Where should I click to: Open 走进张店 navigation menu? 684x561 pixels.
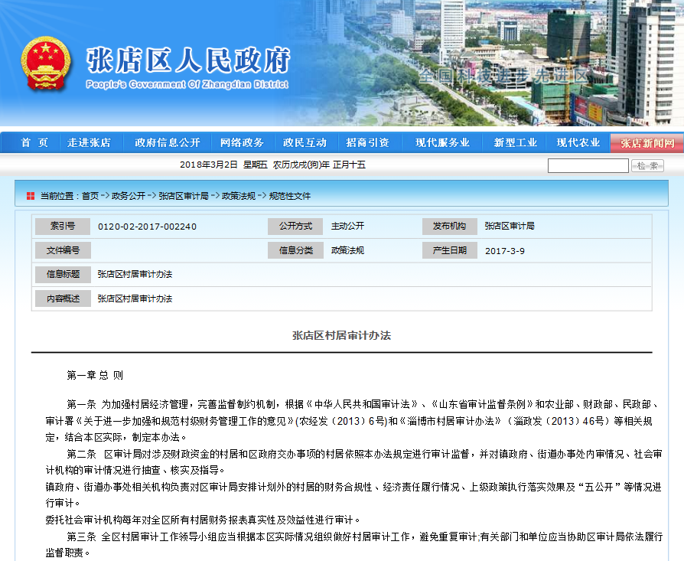pos(89,143)
